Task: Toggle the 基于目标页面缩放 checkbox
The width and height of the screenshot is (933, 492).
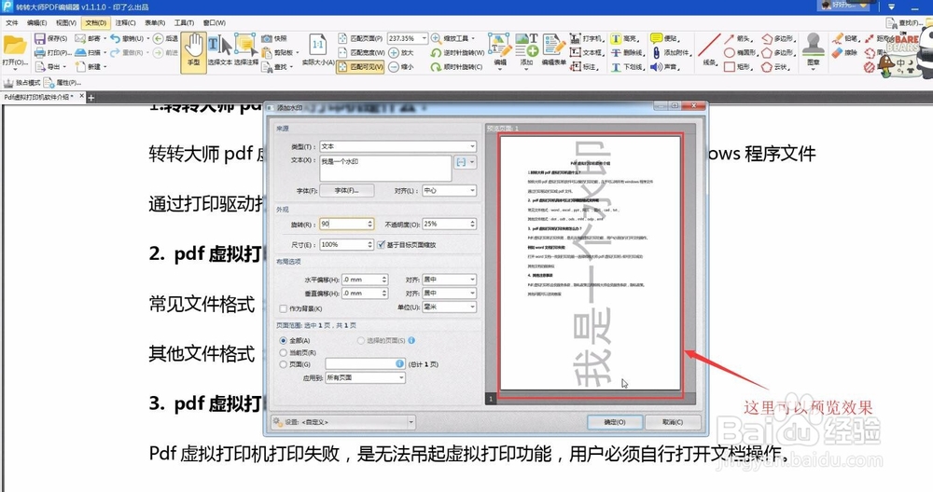Action: [x=381, y=245]
